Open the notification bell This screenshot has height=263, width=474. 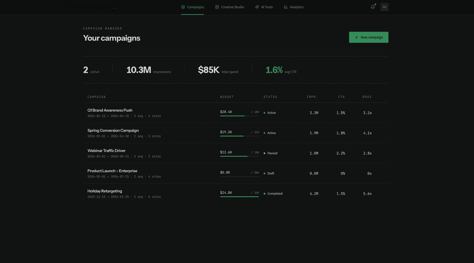pyautogui.click(x=372, y=7)
